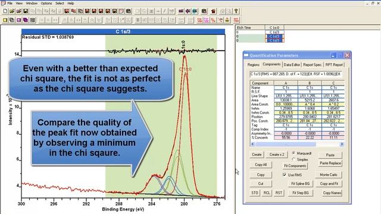
Task: Click the Help question mark toolbar icon
Action: (236, 11)
